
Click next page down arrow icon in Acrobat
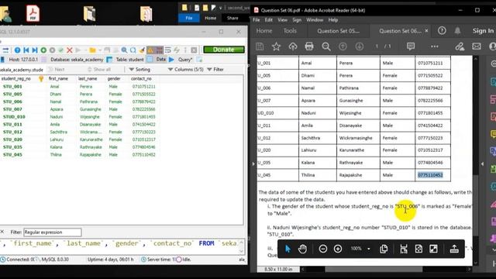click(360, 46)
